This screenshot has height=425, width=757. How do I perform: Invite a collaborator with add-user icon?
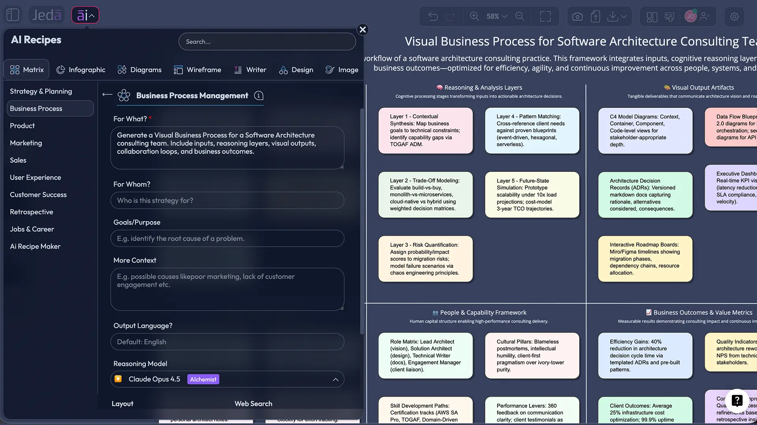(x=705, y=16)
